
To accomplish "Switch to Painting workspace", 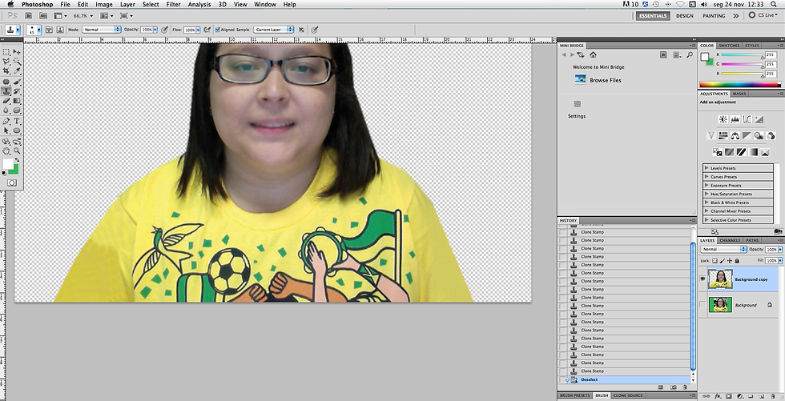I will 714,16.
